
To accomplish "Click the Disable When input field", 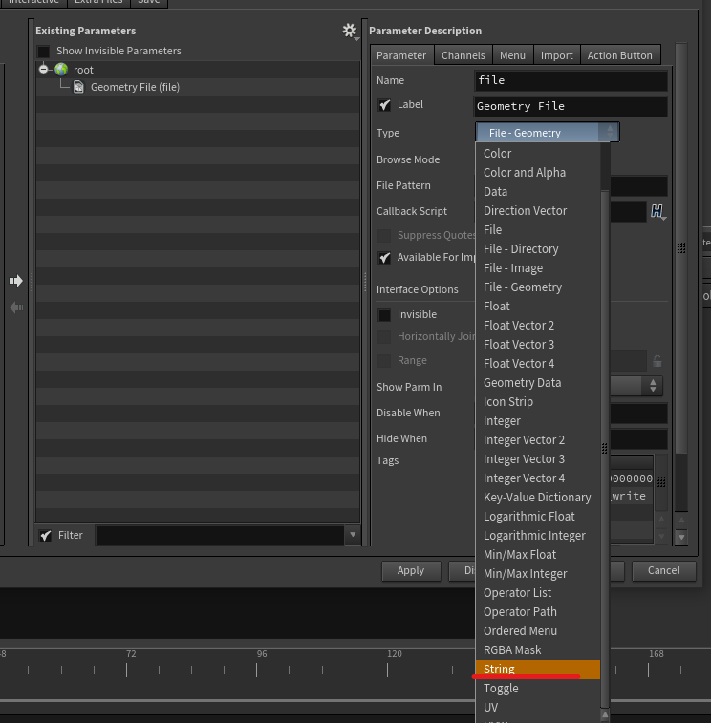I will click(x=639, y=414).
